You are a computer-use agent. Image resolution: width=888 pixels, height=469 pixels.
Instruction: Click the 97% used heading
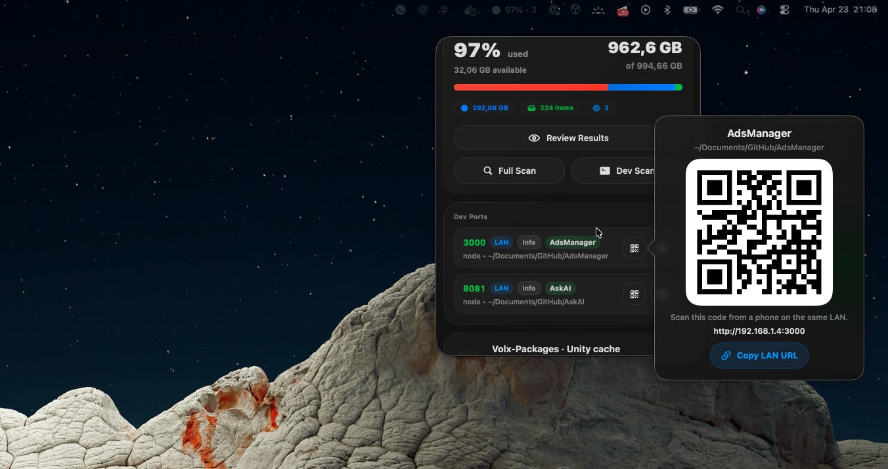point(491,51)
